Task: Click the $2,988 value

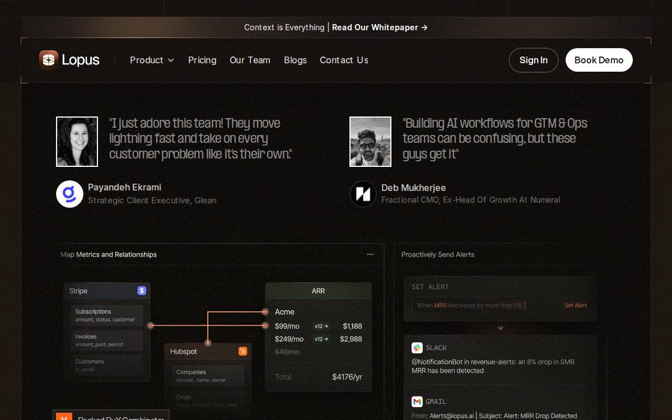Action: [351, 339]
